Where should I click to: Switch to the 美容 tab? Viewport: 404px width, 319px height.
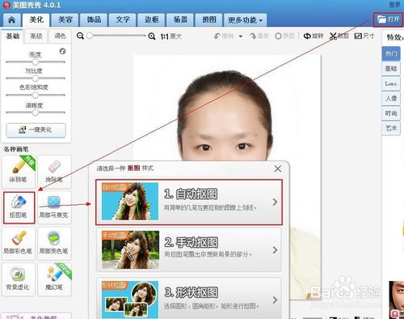(x=65, y=20)
